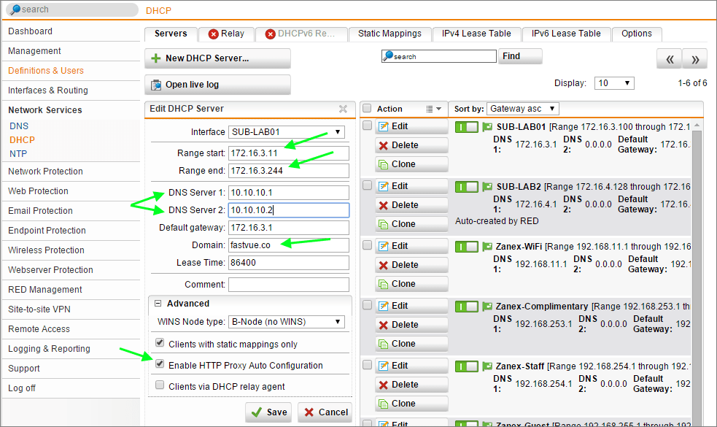This screenshot has height=427, width=717.
Task: Click the Open live log document icon
Action: point(156,85)
